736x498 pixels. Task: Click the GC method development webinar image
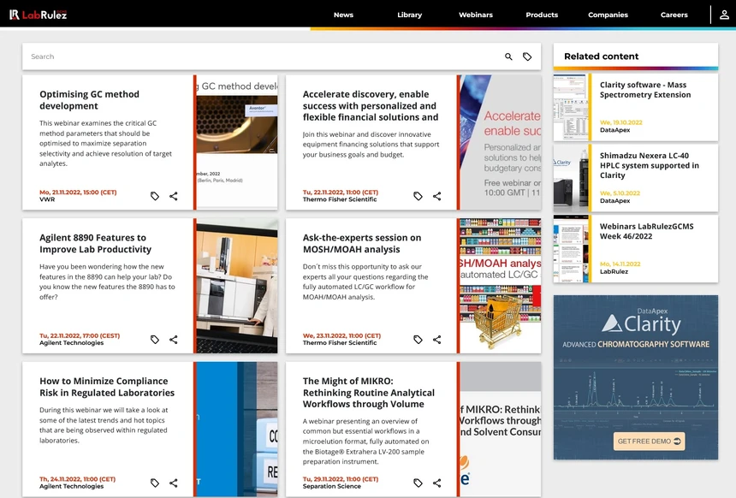(237, 142)
